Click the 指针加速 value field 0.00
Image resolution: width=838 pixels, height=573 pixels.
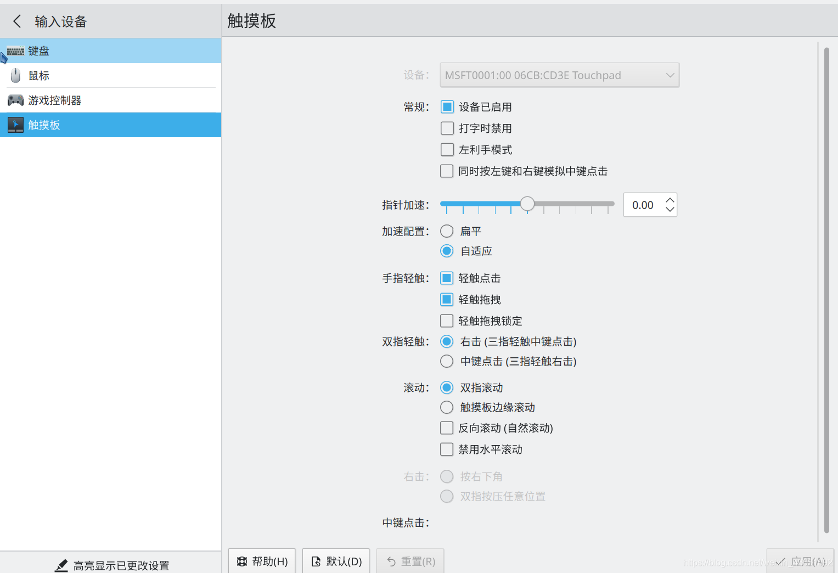click(643, 205)
